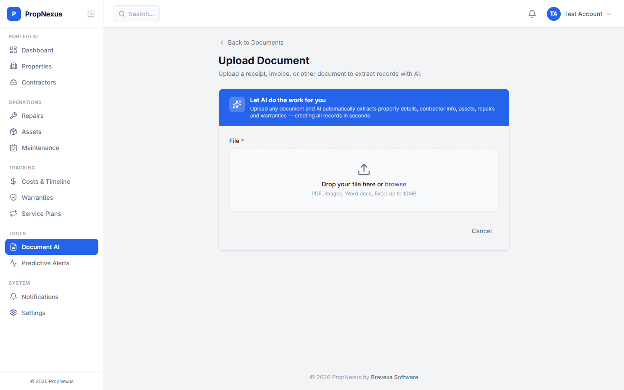Collapse the sidebar using the panel toggle
This screenshot has height=390, width=624.
pos(91,13)
